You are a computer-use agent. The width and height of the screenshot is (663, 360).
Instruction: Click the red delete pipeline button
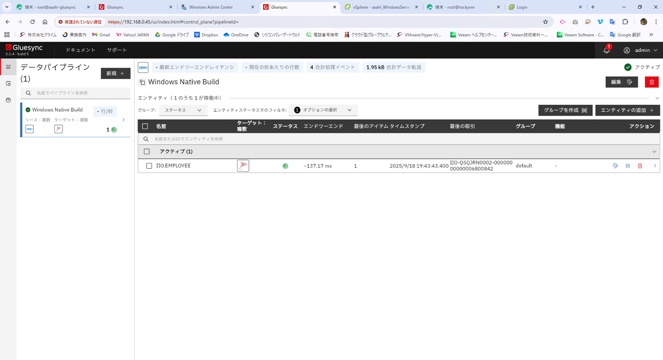click(x=651, y=82)
